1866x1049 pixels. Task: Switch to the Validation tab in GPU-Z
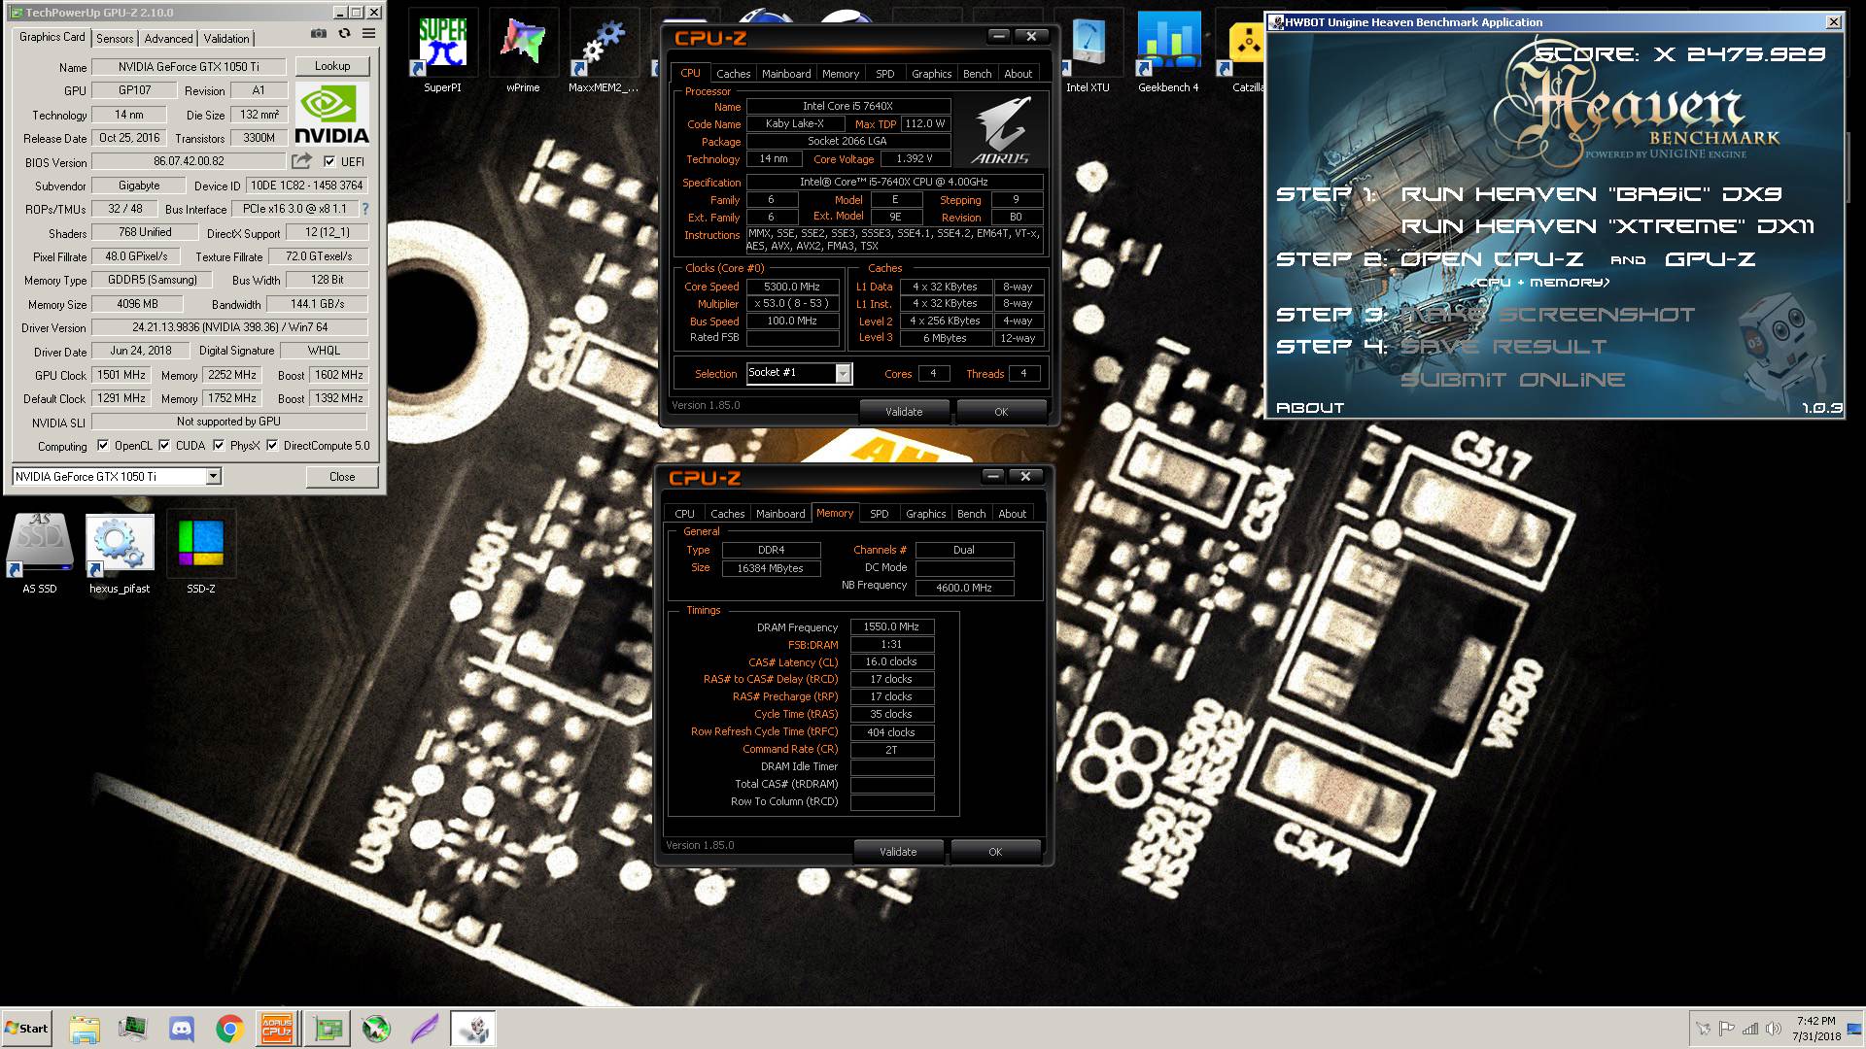tap(226, 38)
